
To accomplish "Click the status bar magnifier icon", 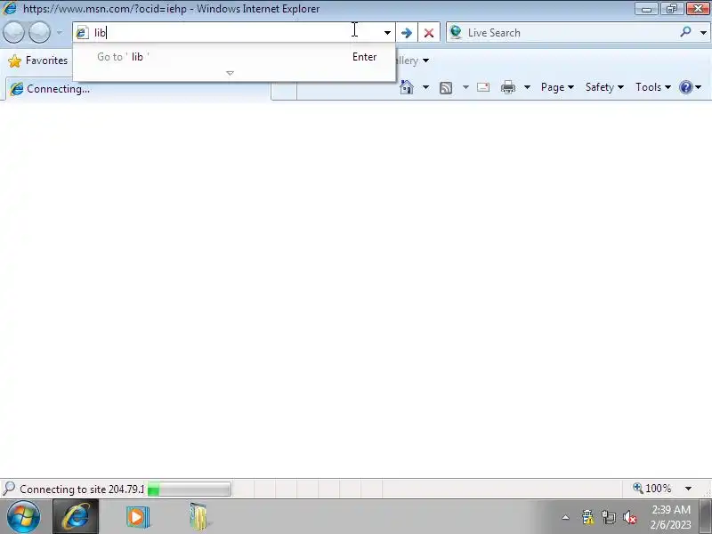I will [x=9, y=488].
